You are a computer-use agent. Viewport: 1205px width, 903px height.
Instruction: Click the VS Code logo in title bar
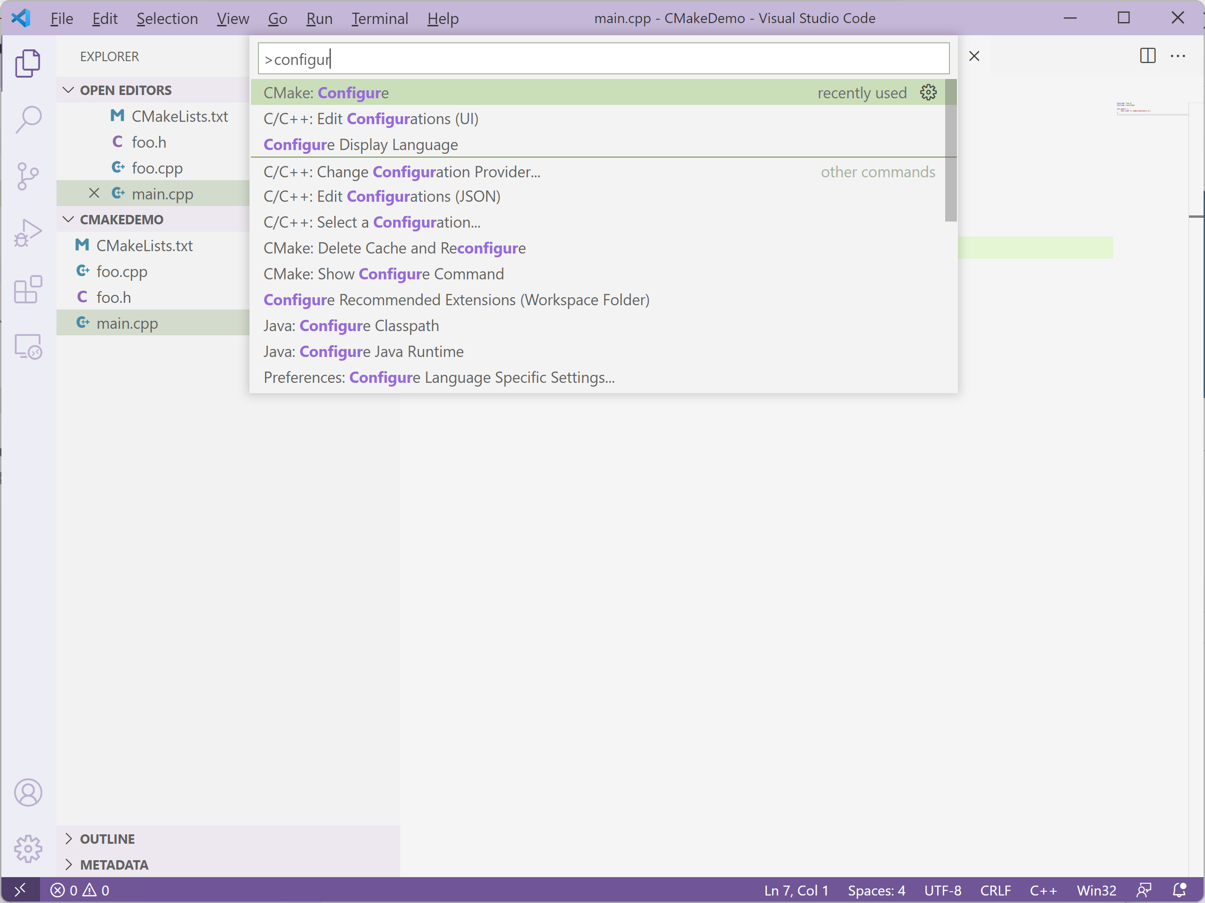[x=21, y=18]
